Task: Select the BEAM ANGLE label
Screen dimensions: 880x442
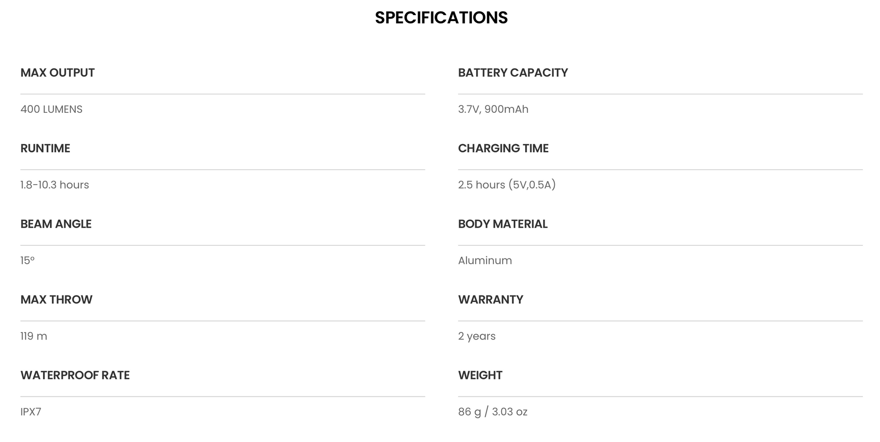Action: pyautogui.click(x=56, y=224)
